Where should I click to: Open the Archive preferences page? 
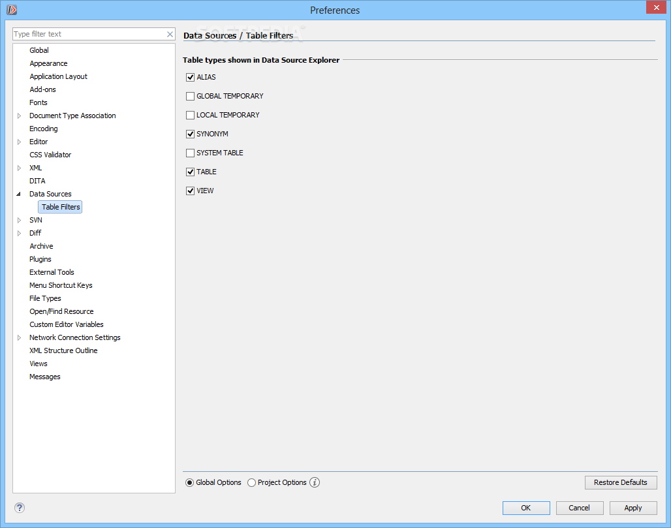tap(41, 246)
